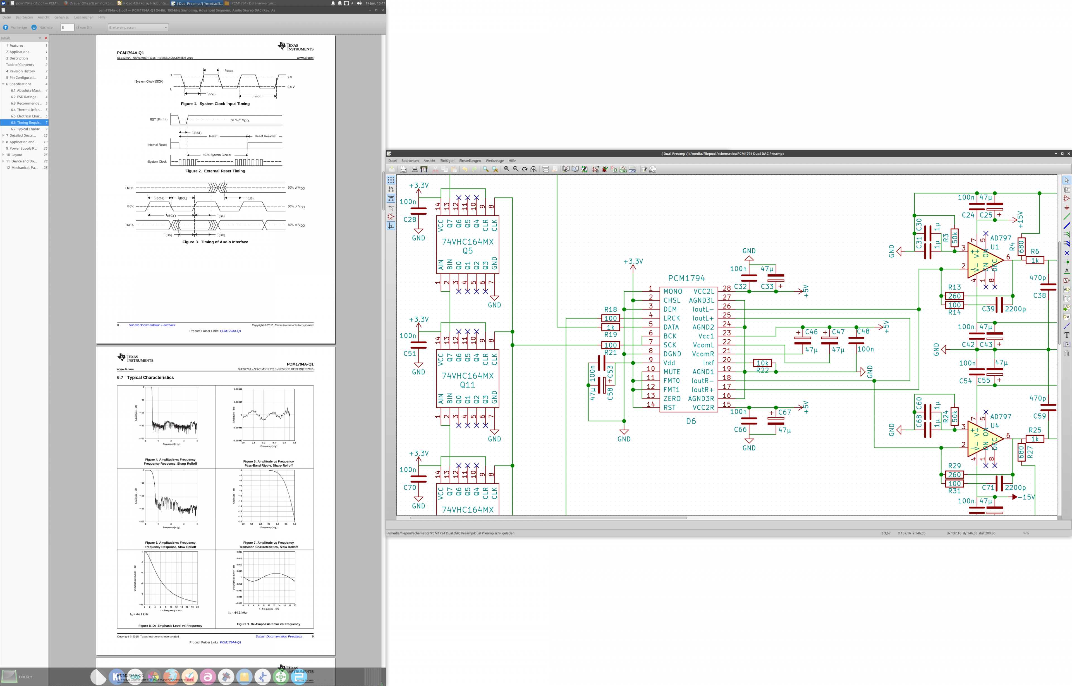Run electrical rules check ladybug icon
The image size is (1072, 686).
coord(605,169)
